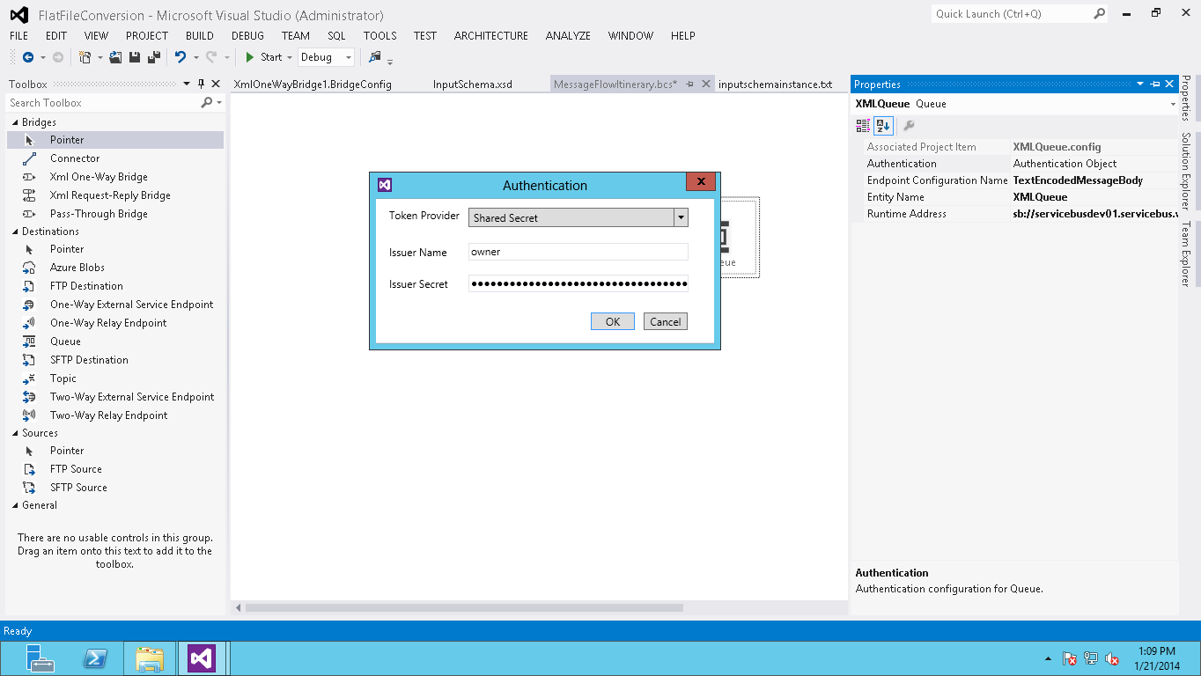Image resolution: width=1201 pixels, height=676 pixels.
Task: Select Two-Way Relay Endpoint toolbox item
Action: (115, 415)
